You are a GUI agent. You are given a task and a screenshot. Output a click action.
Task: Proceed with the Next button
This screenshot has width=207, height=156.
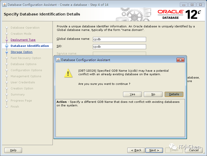154,150
